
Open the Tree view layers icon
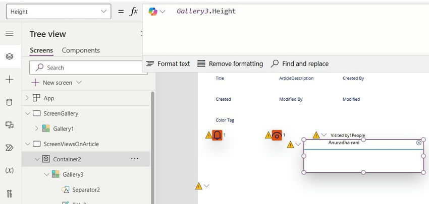10,56
